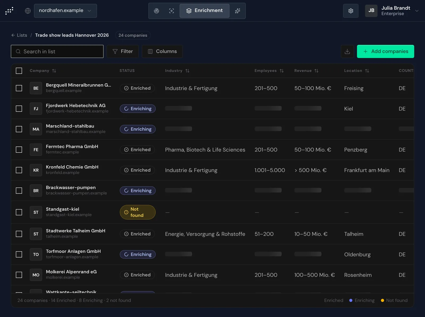Click the dotted app logo icon
Image resolution: width=425 pixels, height=317 pixels.
pos(9,11)
